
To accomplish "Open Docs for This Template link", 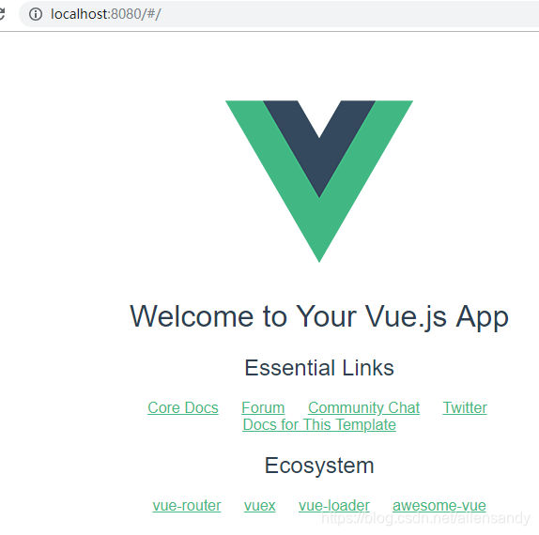I will tap(319, 424).
